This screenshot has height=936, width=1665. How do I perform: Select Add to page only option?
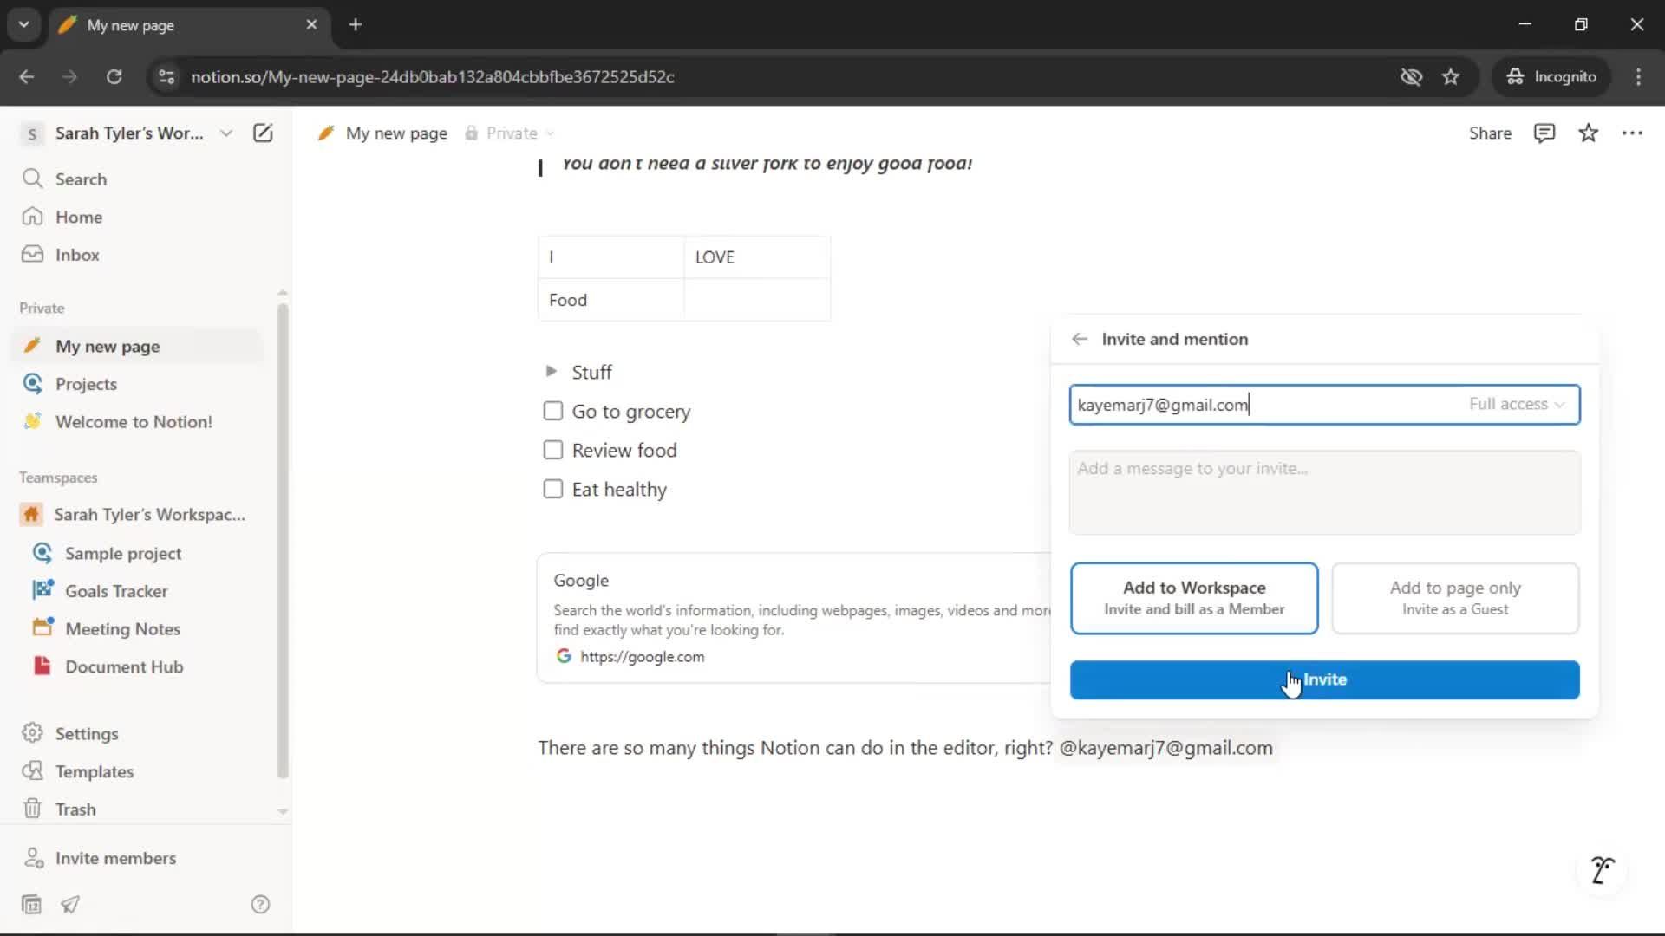(x=1455, y=598)
